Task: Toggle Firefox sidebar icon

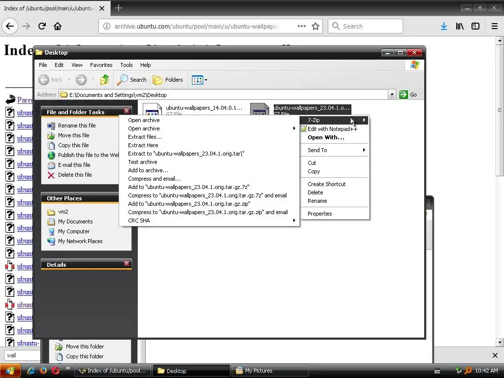Action: (x=475, y=26)
